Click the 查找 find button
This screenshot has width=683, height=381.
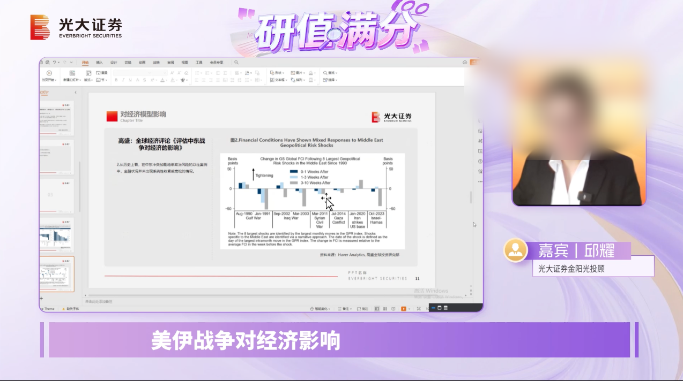(330, 73)
